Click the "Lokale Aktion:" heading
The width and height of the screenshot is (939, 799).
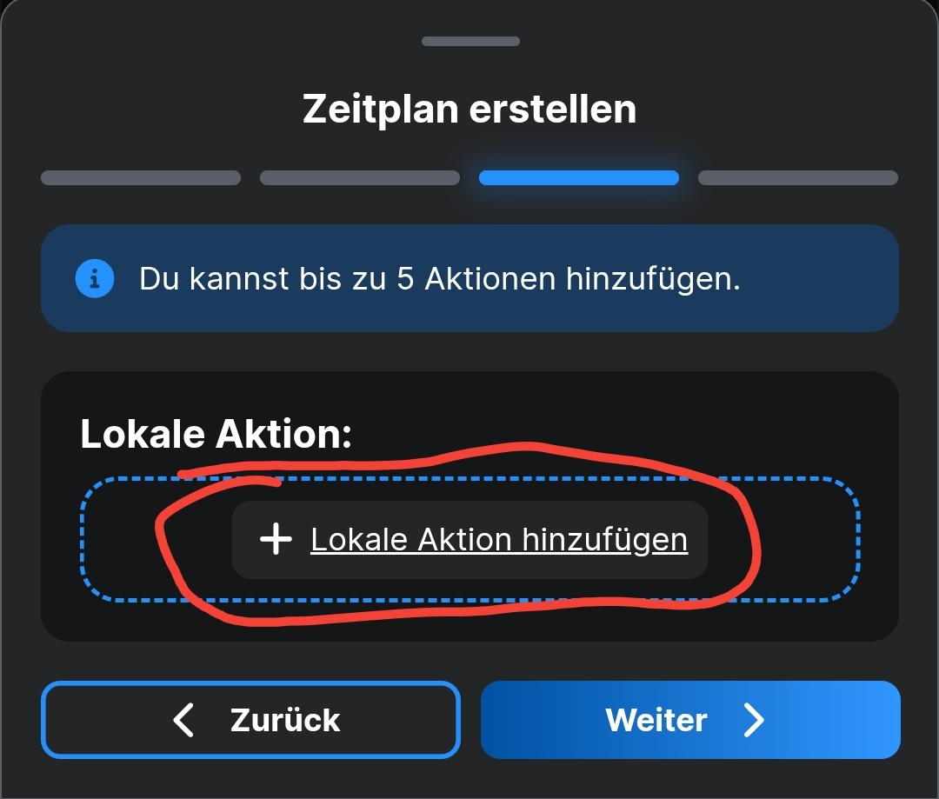pyautogui.click(x=216, y=433)
